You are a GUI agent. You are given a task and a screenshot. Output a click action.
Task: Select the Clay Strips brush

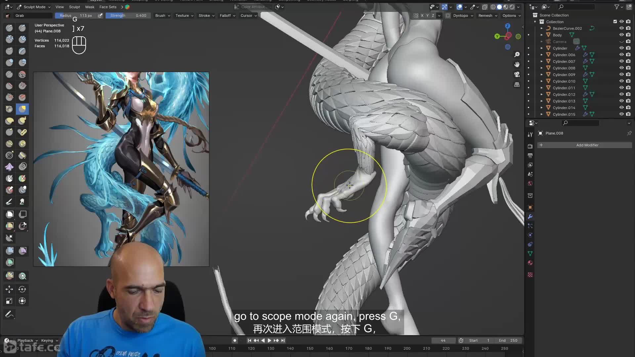[x=22, y=39]
